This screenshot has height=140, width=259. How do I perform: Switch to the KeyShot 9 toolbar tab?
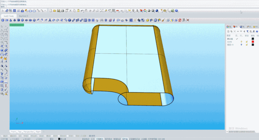pyautogui.click(x=24, y=16)
